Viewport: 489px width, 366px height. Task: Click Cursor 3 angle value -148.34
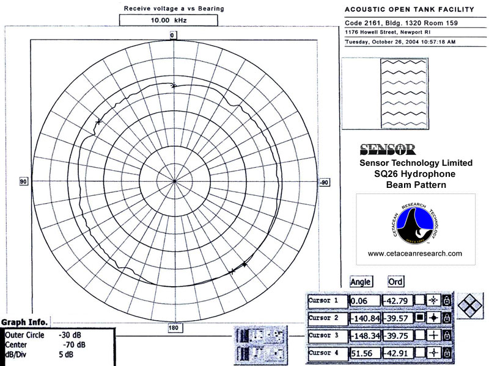[365, 335]
